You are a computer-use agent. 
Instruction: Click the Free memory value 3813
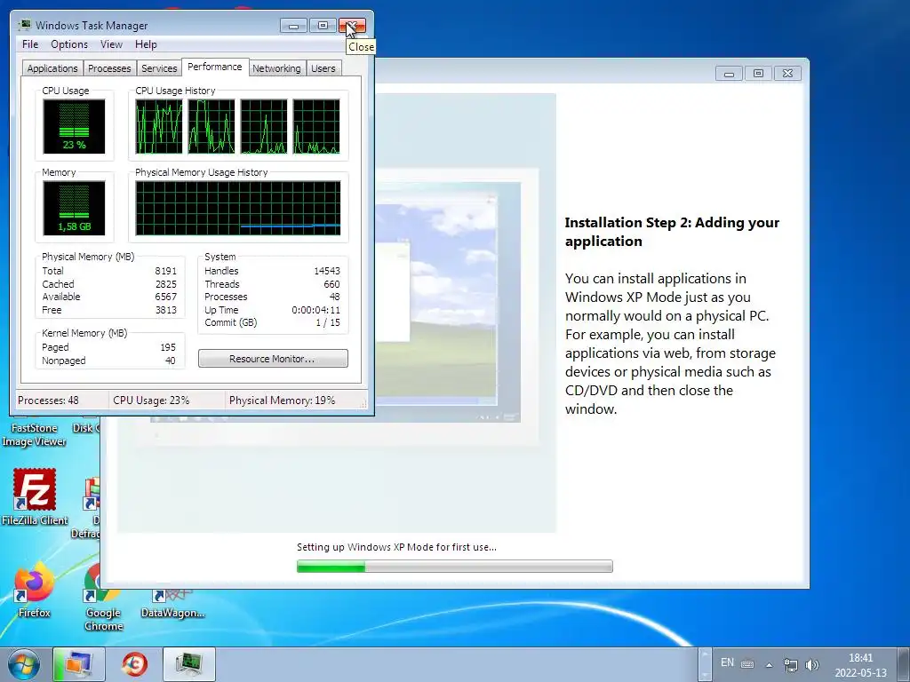pos(165,310)
